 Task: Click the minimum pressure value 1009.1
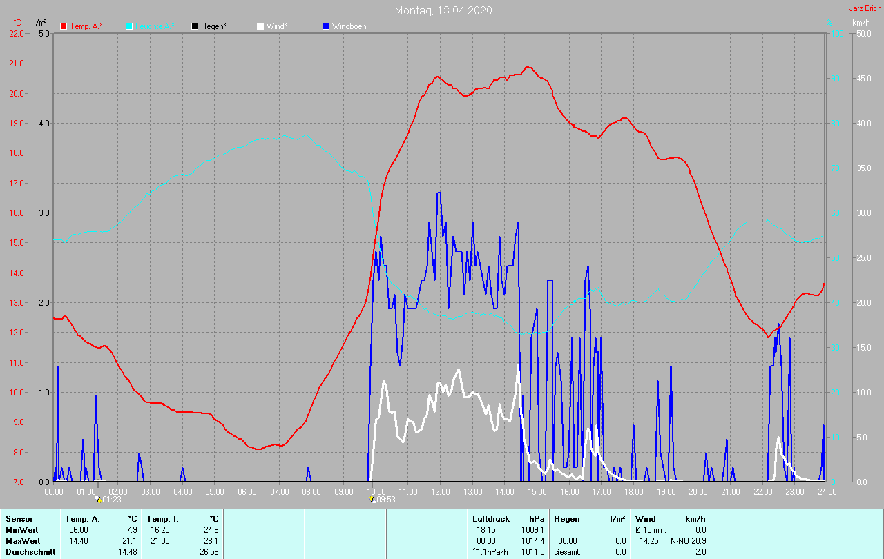coord(534,529)
